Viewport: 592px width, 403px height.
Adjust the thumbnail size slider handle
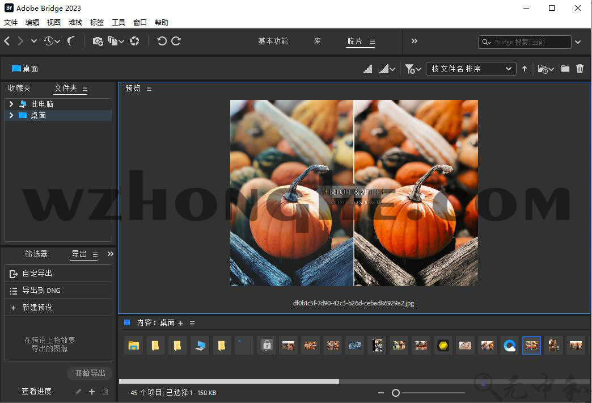(x=396, y=393)
